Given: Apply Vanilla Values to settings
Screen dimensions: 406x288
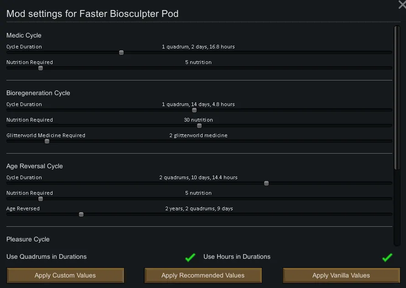Looking at the screenshot, I should point(341,276).
